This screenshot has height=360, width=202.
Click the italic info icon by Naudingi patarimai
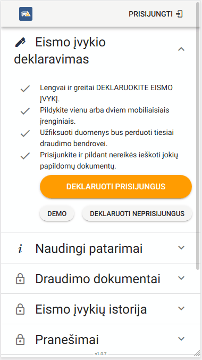click(20, 249)
